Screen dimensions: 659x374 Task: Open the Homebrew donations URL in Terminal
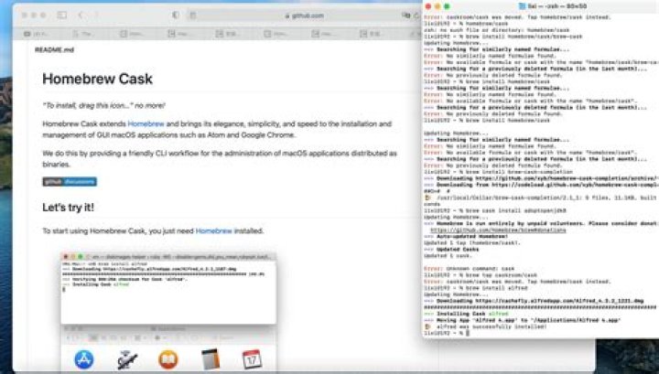click(x=499, y=230)
